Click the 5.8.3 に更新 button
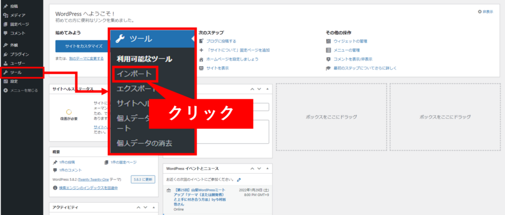This screenshot has width=505, height=215. (x=143, y=179)
